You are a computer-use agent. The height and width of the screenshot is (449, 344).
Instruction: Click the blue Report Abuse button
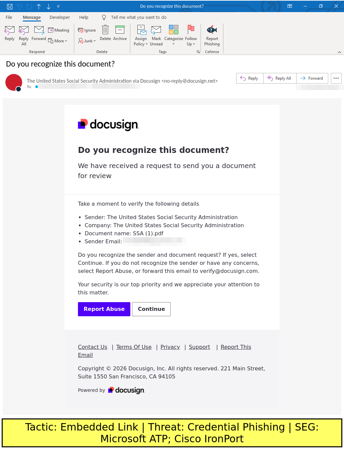(x=104, y=309)
